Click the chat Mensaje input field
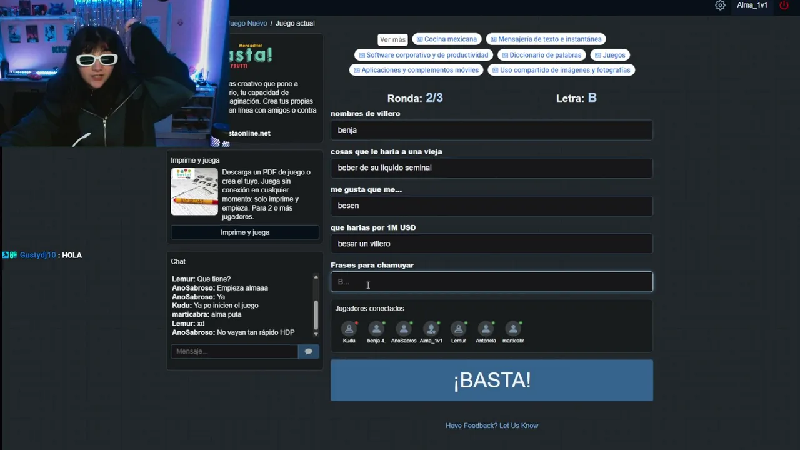 point(234,351)
